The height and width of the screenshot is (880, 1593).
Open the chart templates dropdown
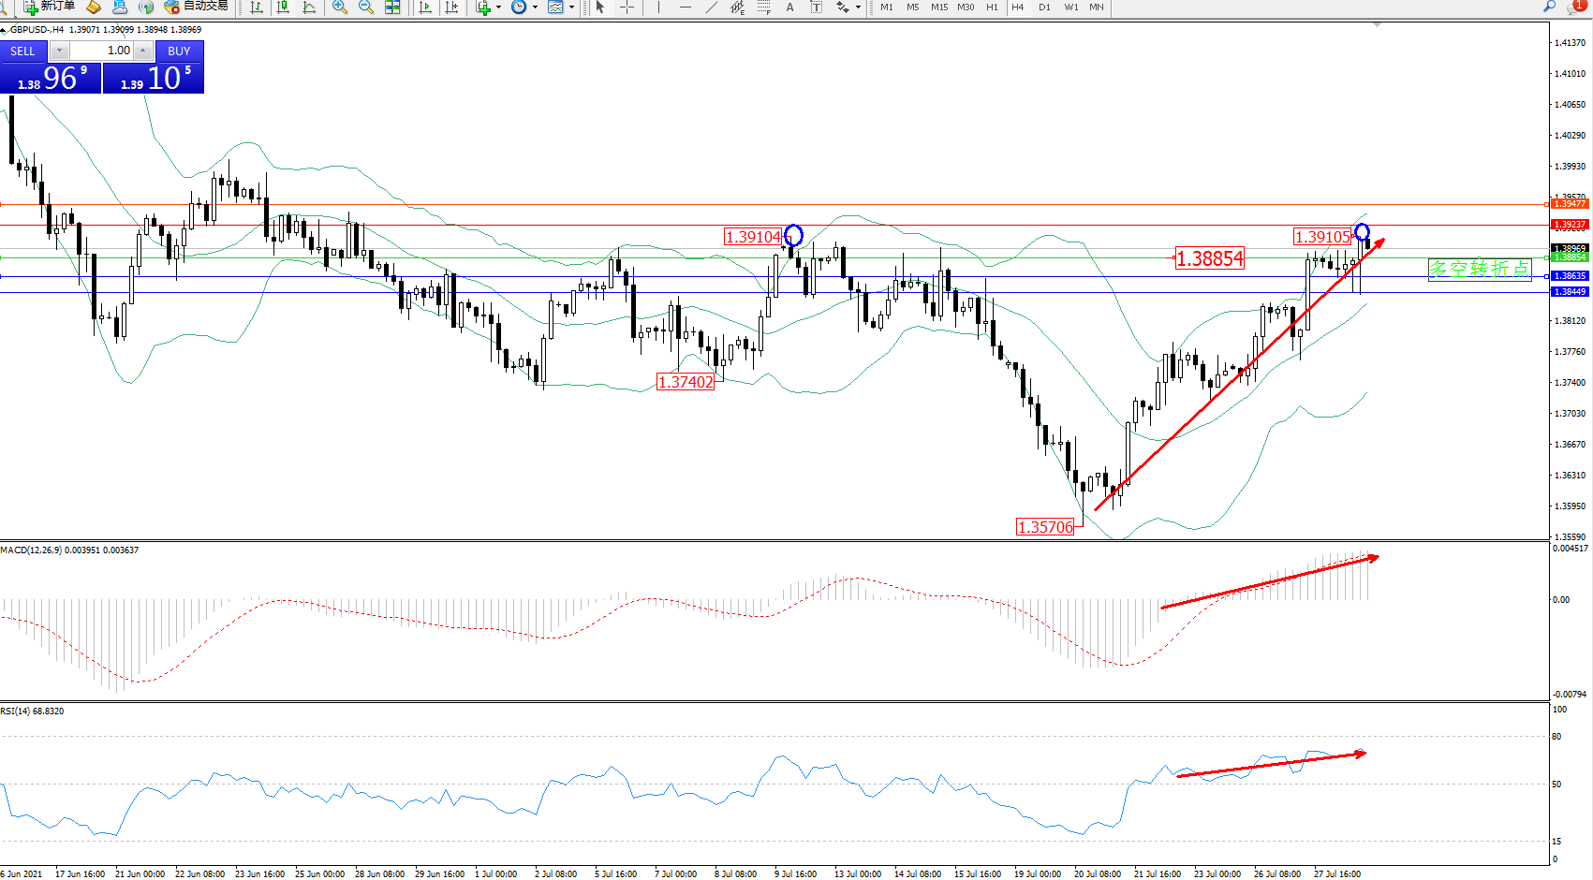[571, 7]
